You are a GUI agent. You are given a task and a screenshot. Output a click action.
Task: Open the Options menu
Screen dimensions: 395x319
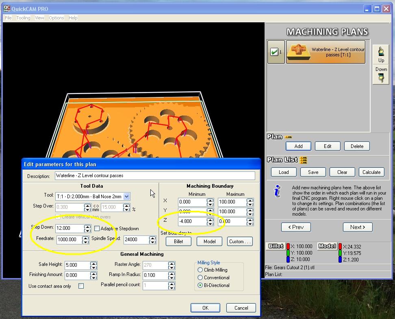56,18
